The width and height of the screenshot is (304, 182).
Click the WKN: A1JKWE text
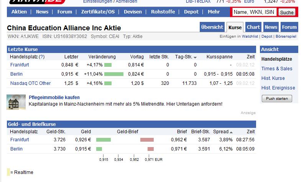tap(23, 36)
